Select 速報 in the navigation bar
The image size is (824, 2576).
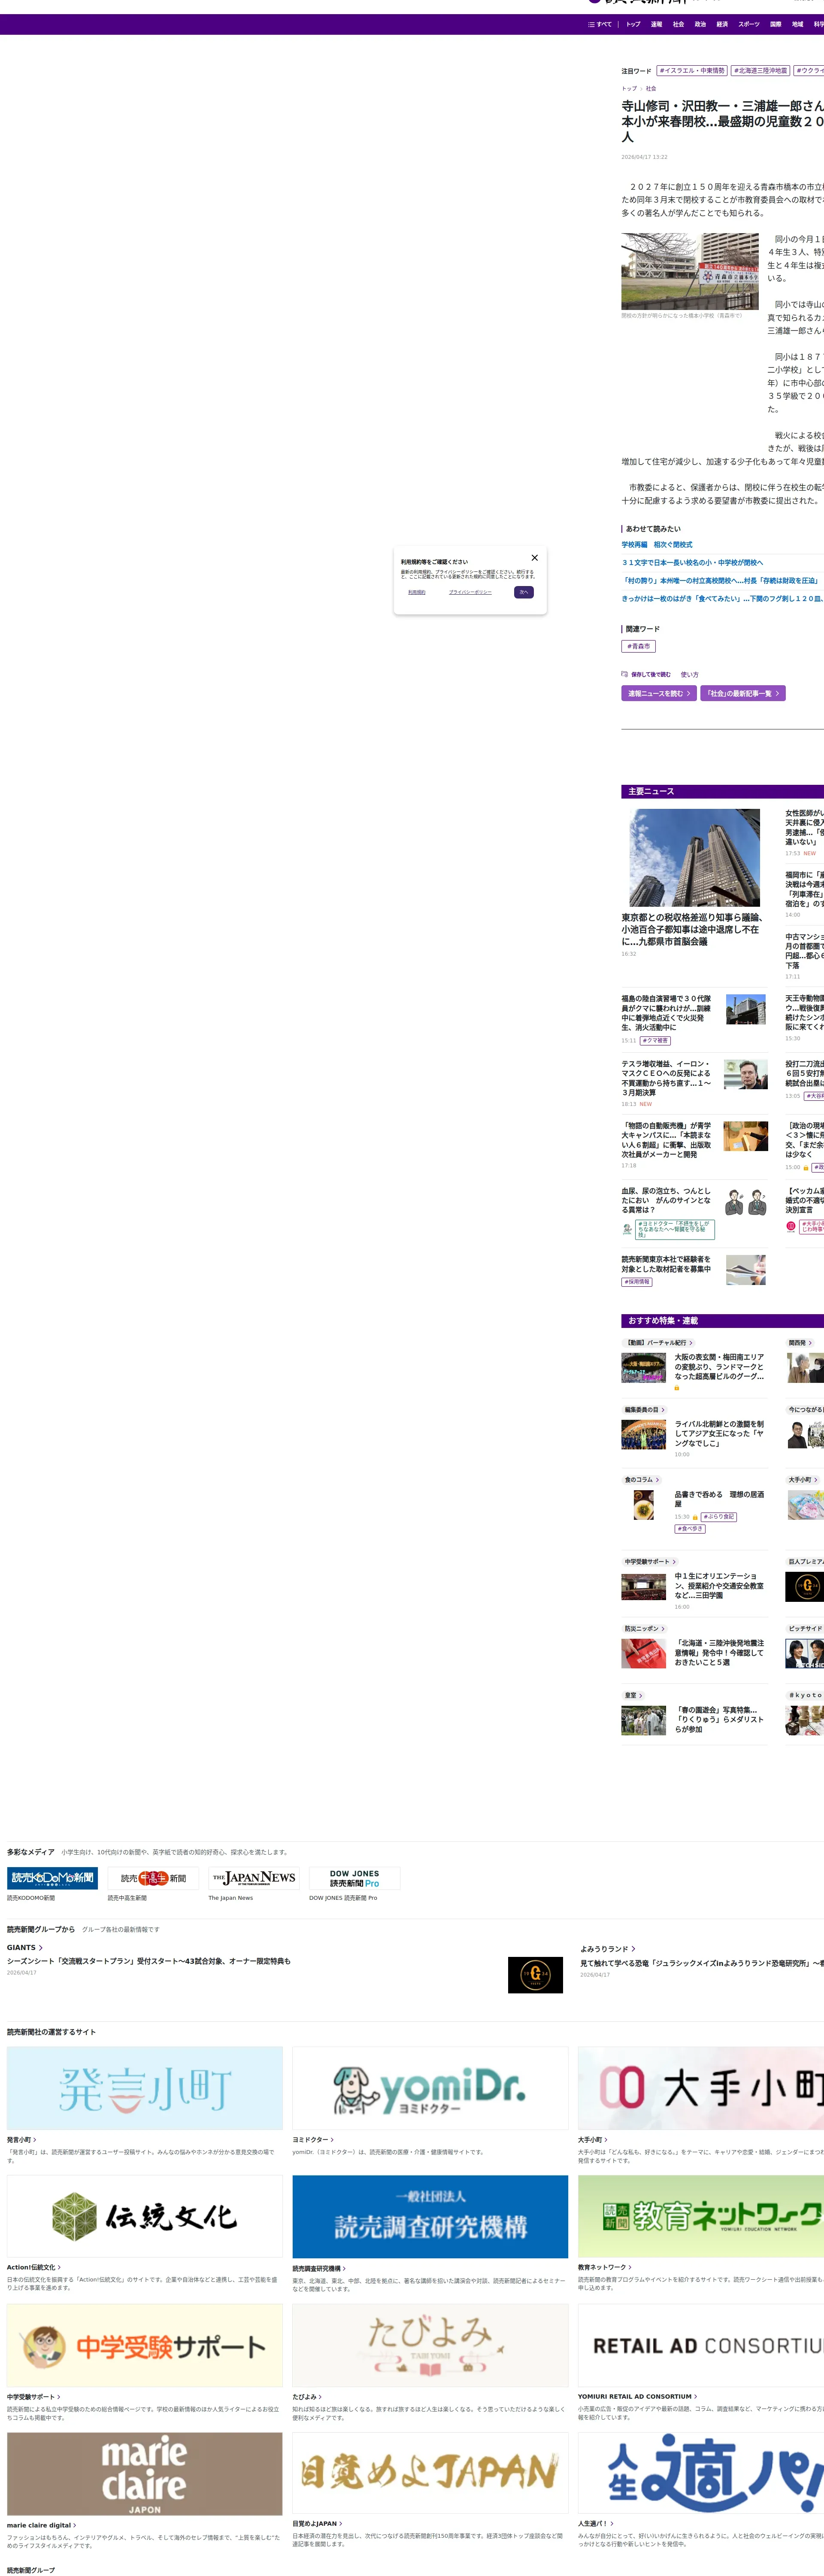pos(656,24)
